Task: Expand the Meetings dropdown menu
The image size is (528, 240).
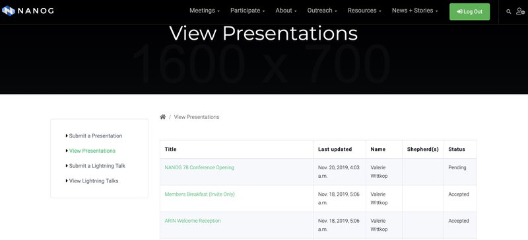Action: tap(205, 11)
